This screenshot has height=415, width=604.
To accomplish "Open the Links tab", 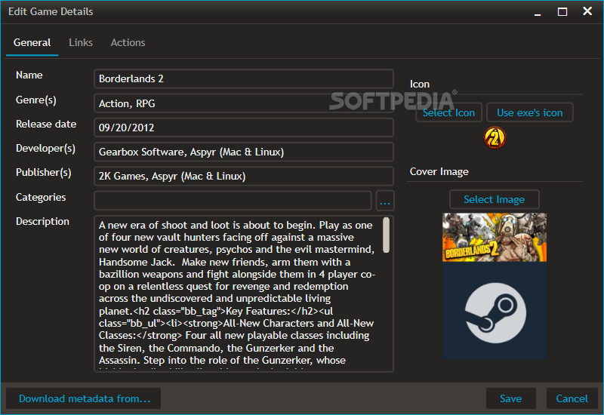I will click(81, 43).
